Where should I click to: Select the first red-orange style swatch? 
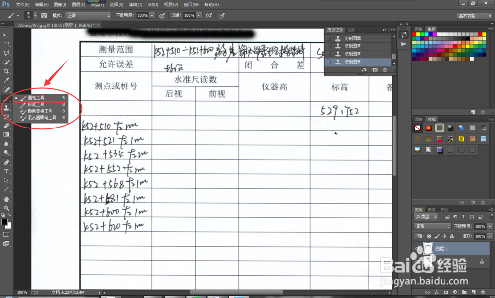pyautogui.click(x=428, y=127)
